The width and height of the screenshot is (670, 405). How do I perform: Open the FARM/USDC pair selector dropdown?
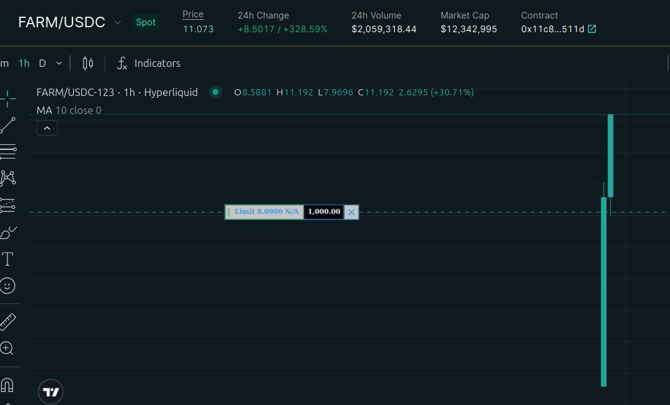pyautogui.click(x=118, y=22)
